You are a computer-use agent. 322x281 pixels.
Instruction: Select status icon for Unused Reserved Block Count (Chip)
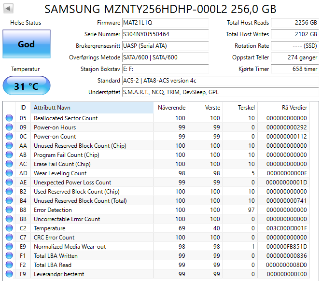pos(9,146)
